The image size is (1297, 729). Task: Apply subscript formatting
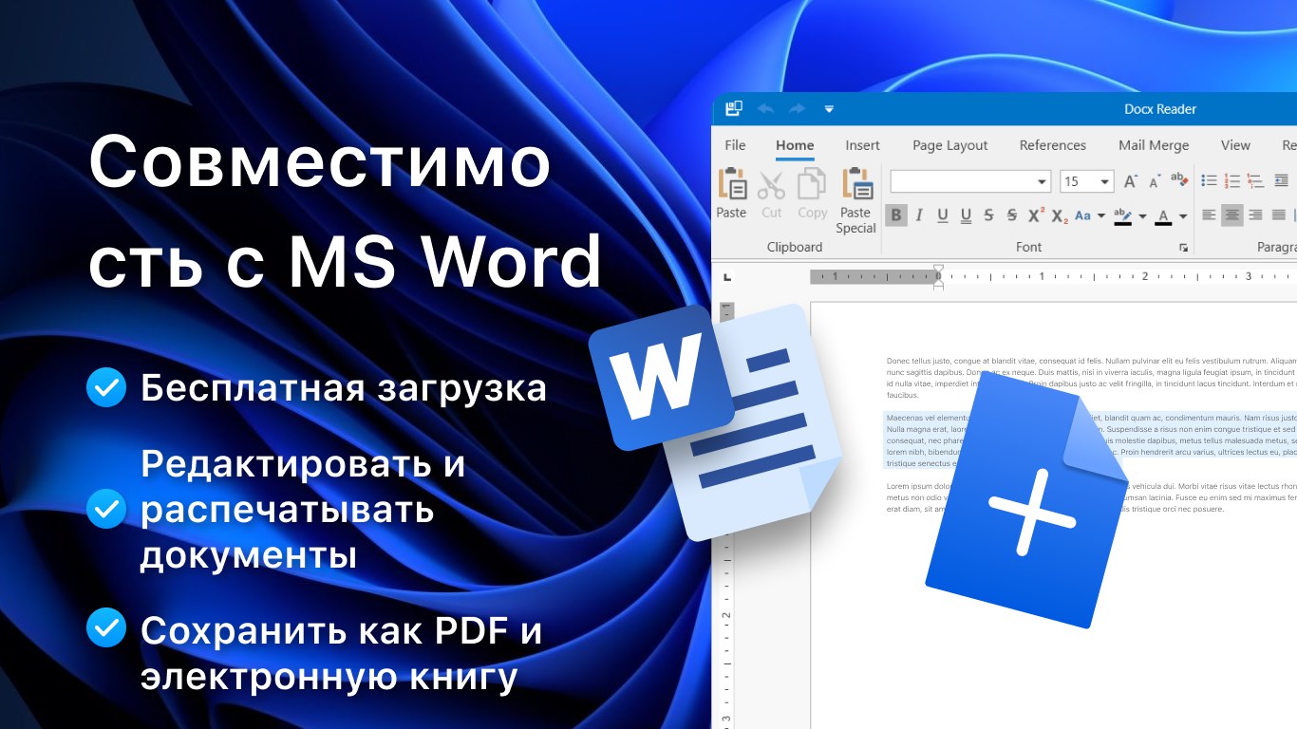point(1061,216)
